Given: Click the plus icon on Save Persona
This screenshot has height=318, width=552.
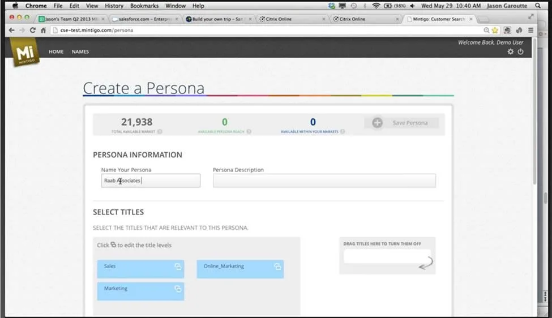Looking at the screenshot, I should pos(378,123).
